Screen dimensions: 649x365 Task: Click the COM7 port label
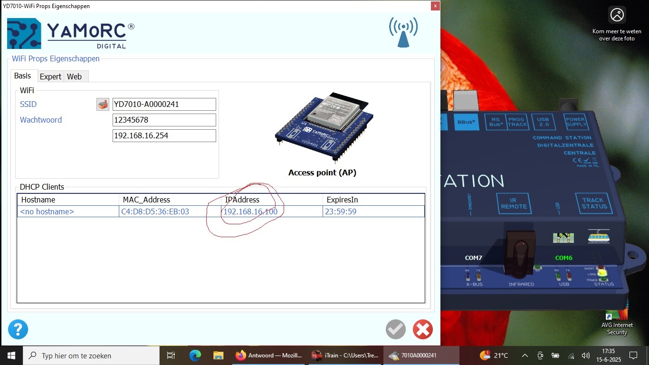click(x=473, y=258)
